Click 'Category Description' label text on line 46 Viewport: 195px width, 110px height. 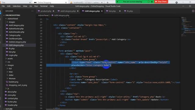pyautogui.click(x=97, y=79)
